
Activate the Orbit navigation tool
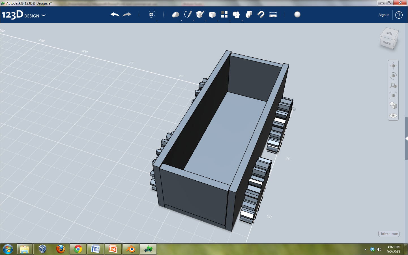[x=393, y=76]
